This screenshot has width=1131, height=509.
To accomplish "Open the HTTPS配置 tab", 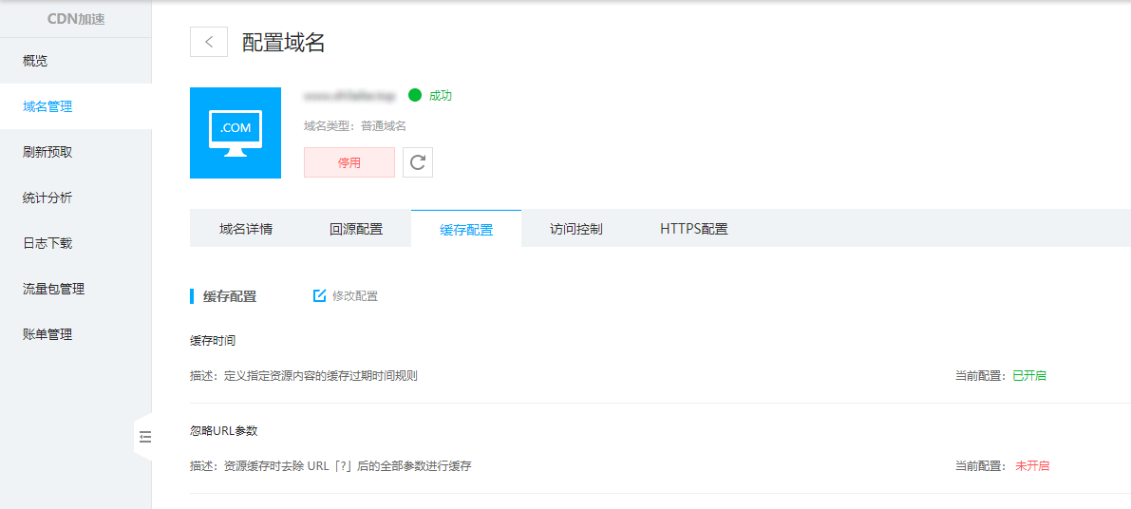I will coord(693,229).
